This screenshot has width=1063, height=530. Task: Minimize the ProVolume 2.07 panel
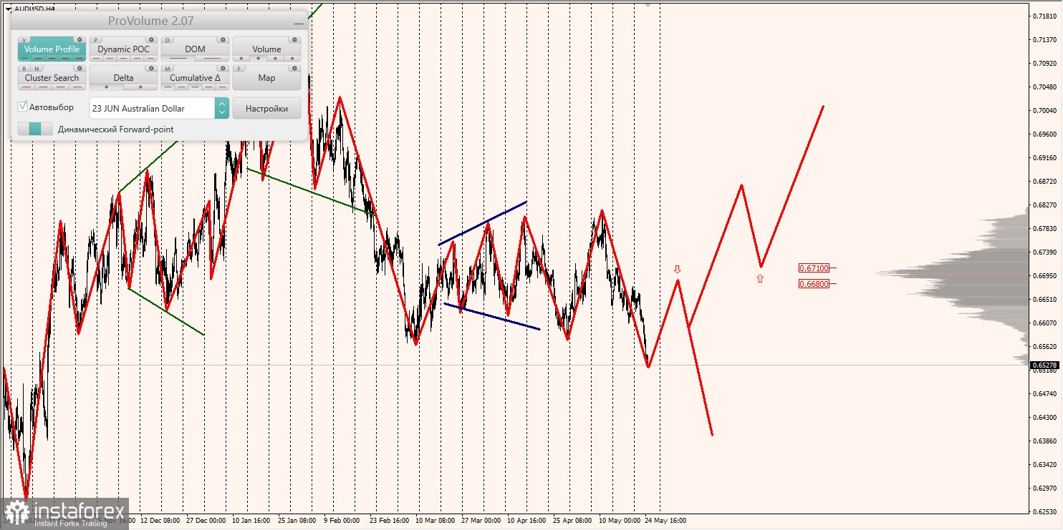click(x=298, y=23)
